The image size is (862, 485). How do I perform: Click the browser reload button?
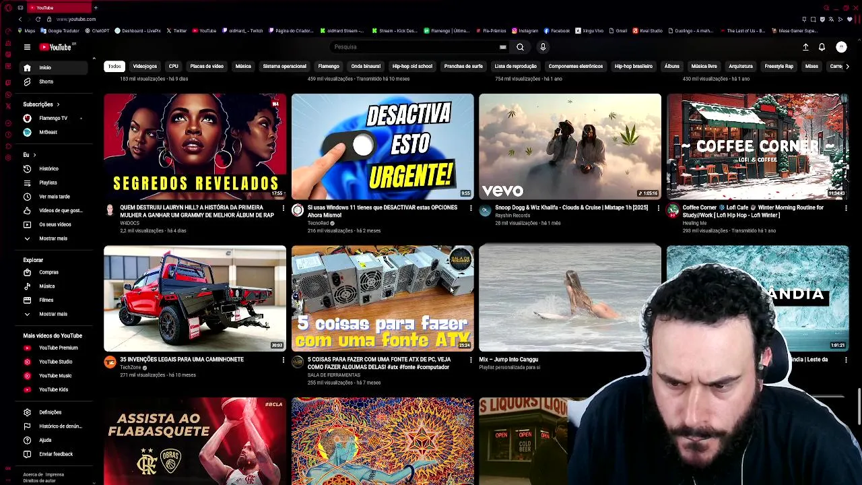pyautogui.click(x=38, y=19)
